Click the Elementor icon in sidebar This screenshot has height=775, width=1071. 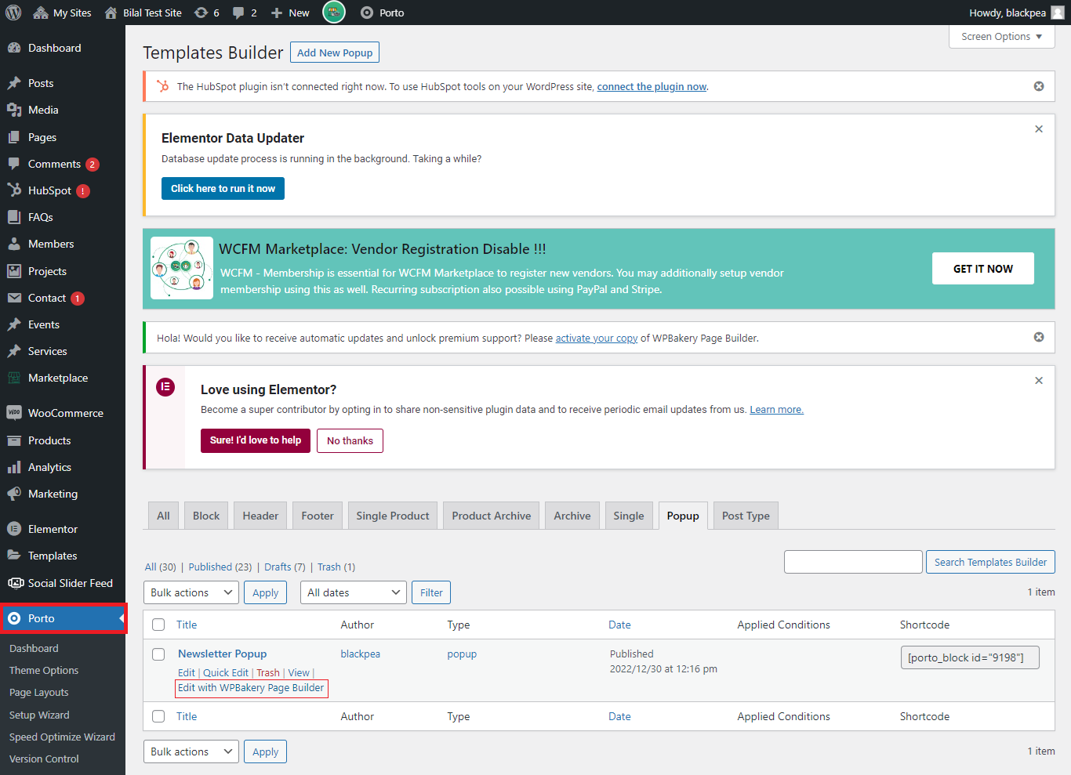pos(14,529)
